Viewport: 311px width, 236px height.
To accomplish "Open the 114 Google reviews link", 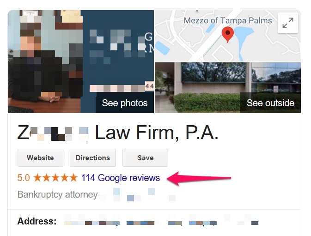I will pyautogui.click(x=121, y=178).
